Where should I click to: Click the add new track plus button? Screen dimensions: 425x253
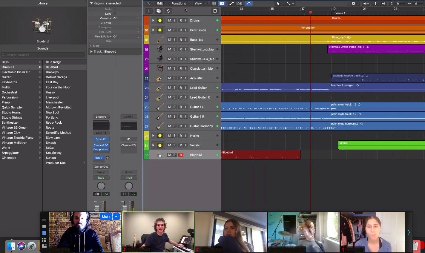tap(149, 11)
